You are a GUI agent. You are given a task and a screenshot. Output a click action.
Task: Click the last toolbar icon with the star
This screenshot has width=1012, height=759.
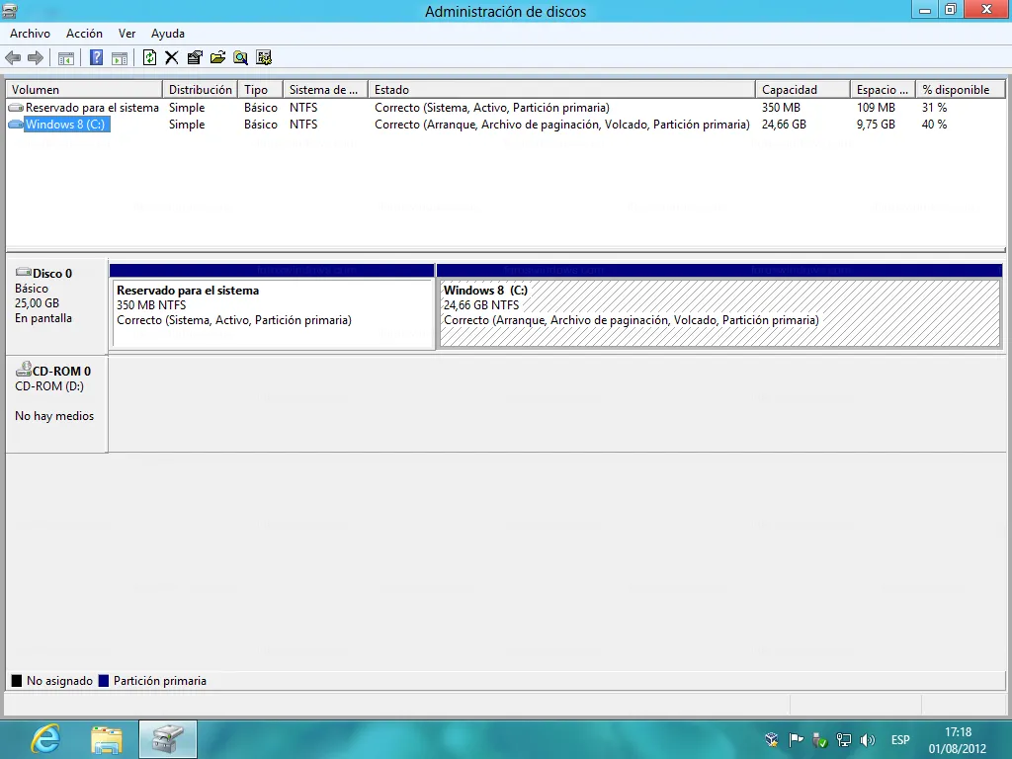tap(264, 58)
